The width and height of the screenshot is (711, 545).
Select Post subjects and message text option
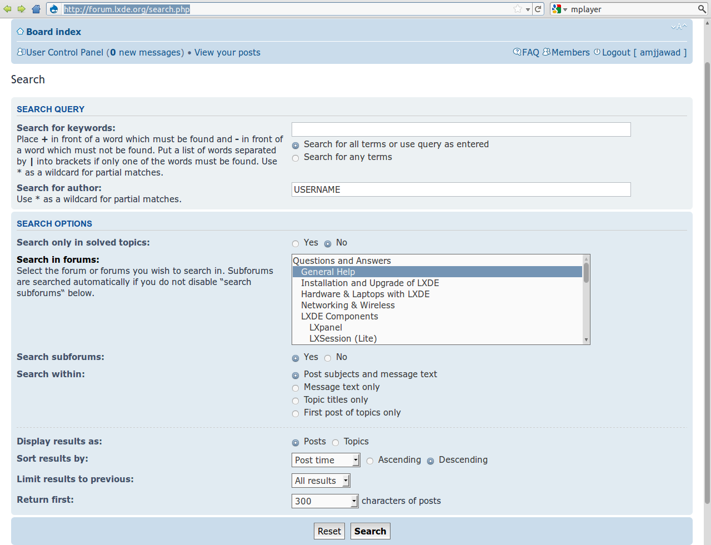296,376
